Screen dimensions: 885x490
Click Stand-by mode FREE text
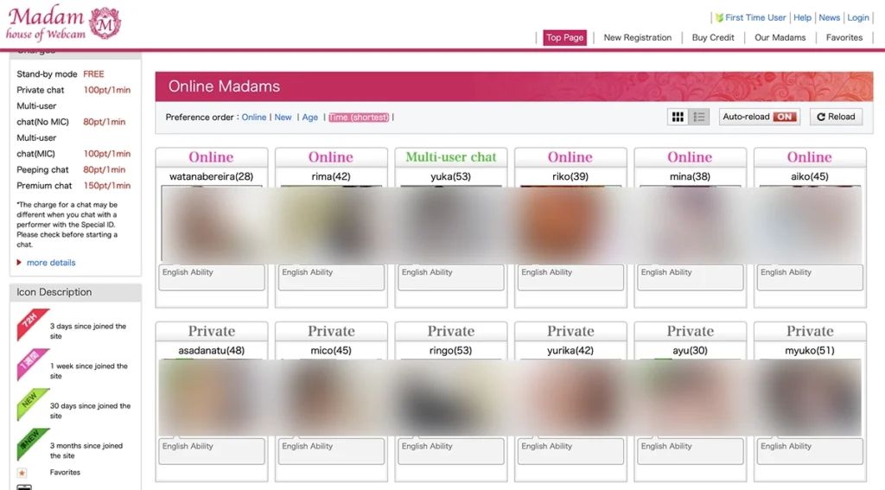click(x=60, y=74)
